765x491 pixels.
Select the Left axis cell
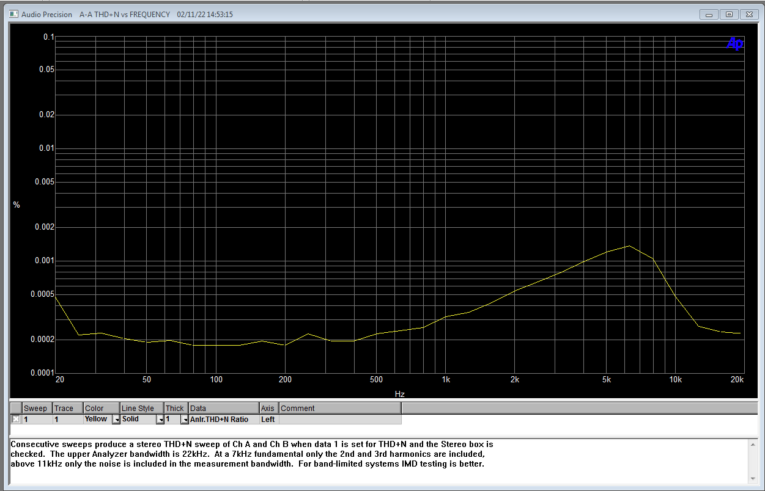point(269,419)
